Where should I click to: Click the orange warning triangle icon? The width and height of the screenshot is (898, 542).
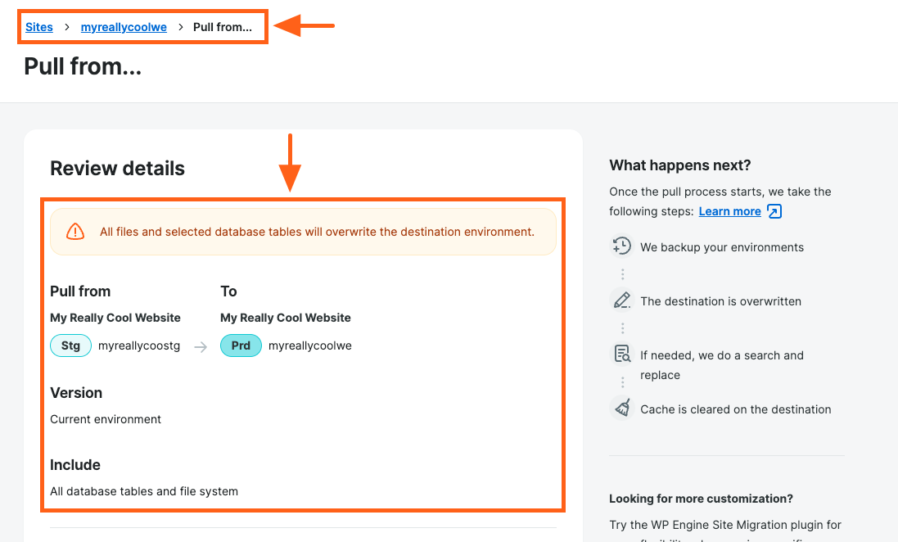tap(75, 232)
